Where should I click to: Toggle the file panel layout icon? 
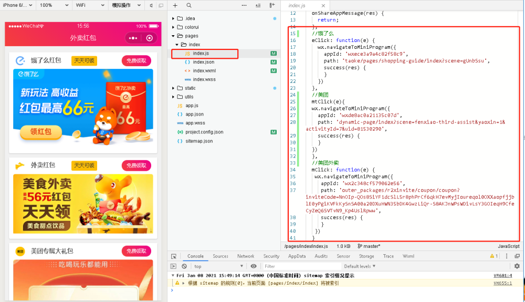tap(272, 5)
